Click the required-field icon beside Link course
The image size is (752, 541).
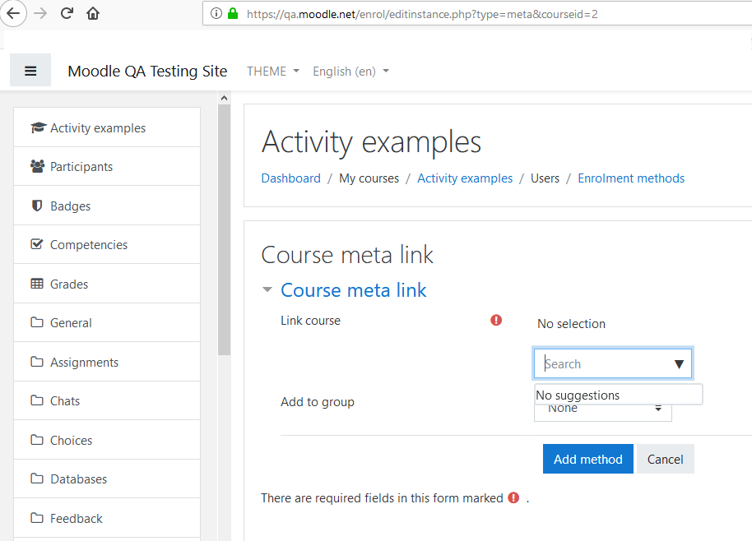[x=496, y=320]
